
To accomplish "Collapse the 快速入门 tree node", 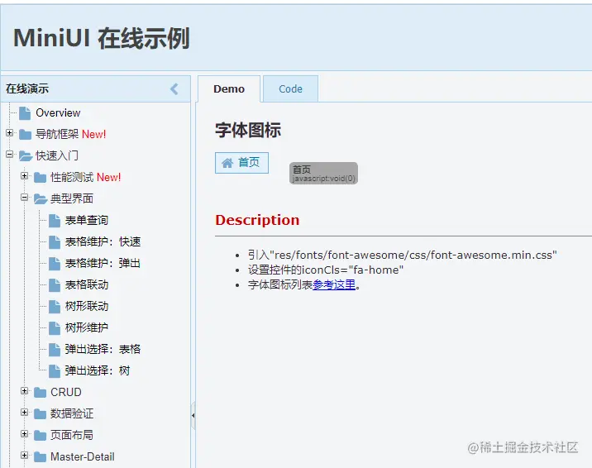I will 10,155.
